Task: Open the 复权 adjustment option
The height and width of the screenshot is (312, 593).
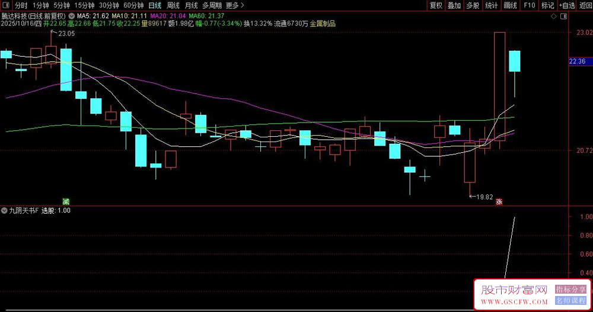Action: click(x=436, y=5)
